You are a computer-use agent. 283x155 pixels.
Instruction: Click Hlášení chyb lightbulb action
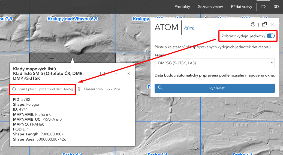coord(90,89)
